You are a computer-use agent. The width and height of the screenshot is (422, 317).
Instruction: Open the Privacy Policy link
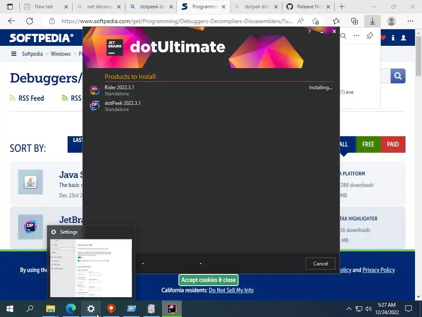(x=378, y=270)
